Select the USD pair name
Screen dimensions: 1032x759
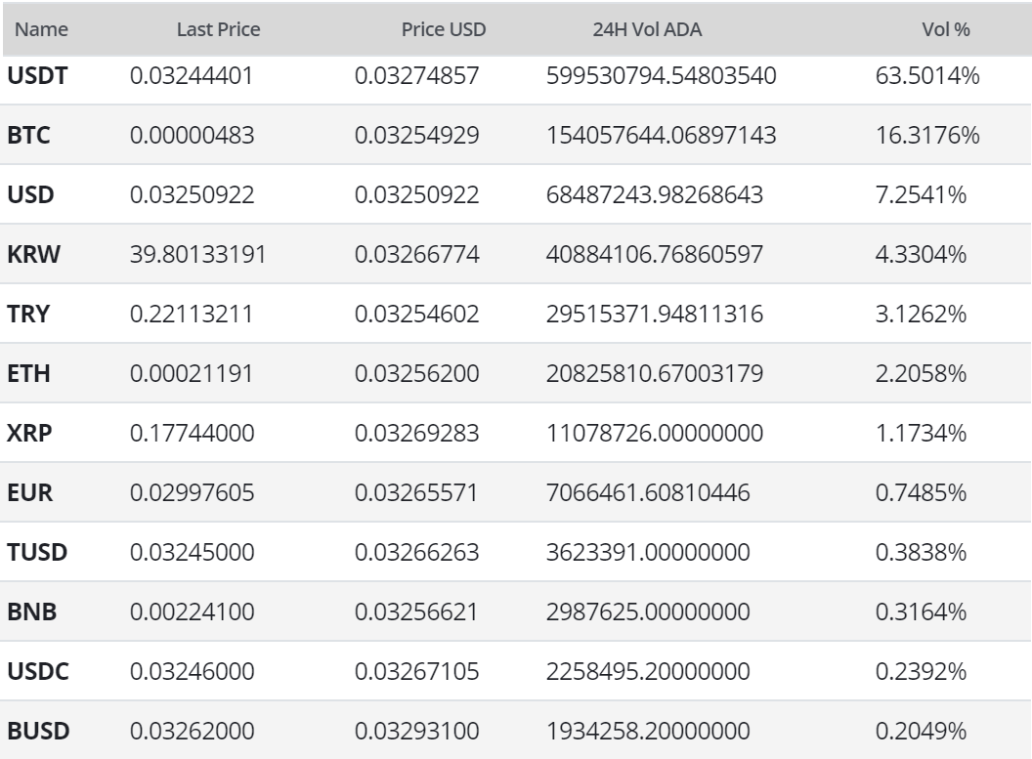31,194
